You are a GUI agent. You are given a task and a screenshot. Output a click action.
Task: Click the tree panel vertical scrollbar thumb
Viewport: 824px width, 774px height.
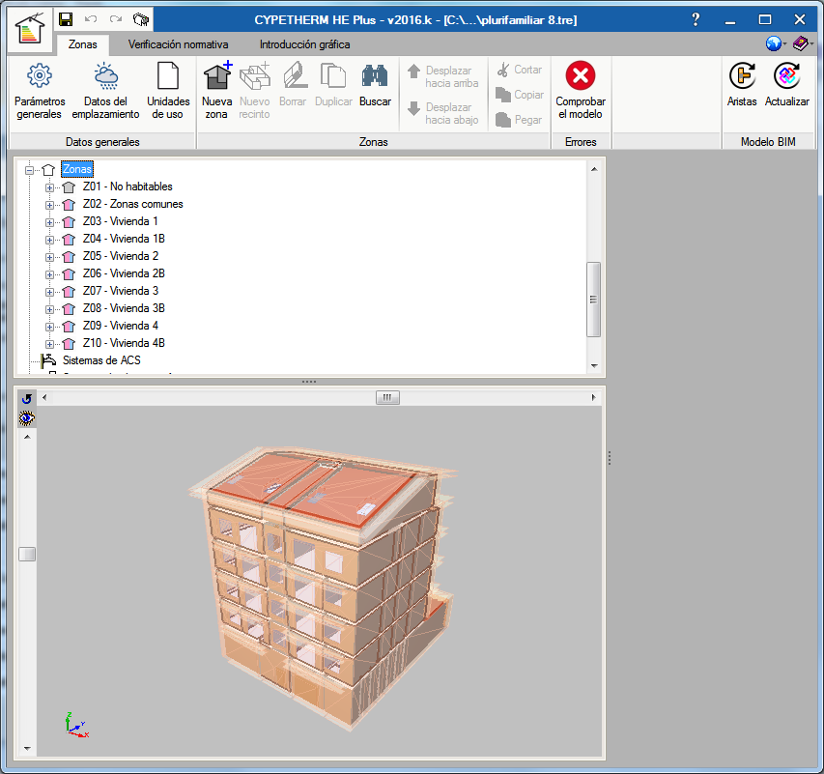(x=594, y=300)
